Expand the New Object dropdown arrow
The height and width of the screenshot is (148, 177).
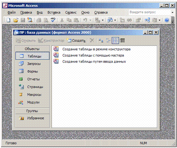[159, 20]
